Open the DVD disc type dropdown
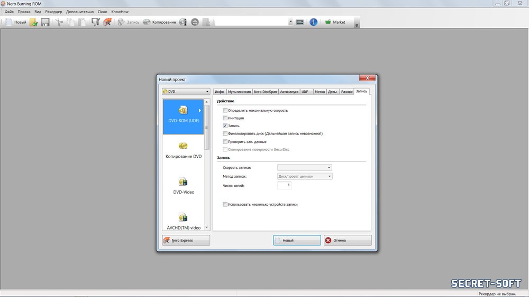Viewport: 529px width, 297px height. coord(186,91)
